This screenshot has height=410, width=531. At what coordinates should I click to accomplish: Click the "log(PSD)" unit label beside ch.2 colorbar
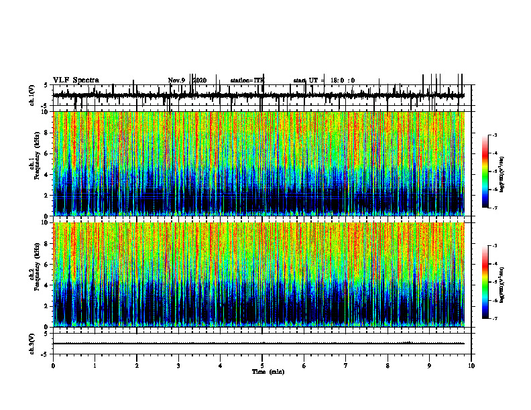coord(502,285)
